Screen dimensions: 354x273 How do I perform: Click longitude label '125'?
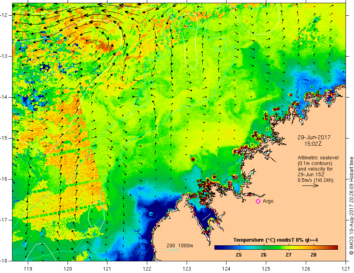(266, 269)
